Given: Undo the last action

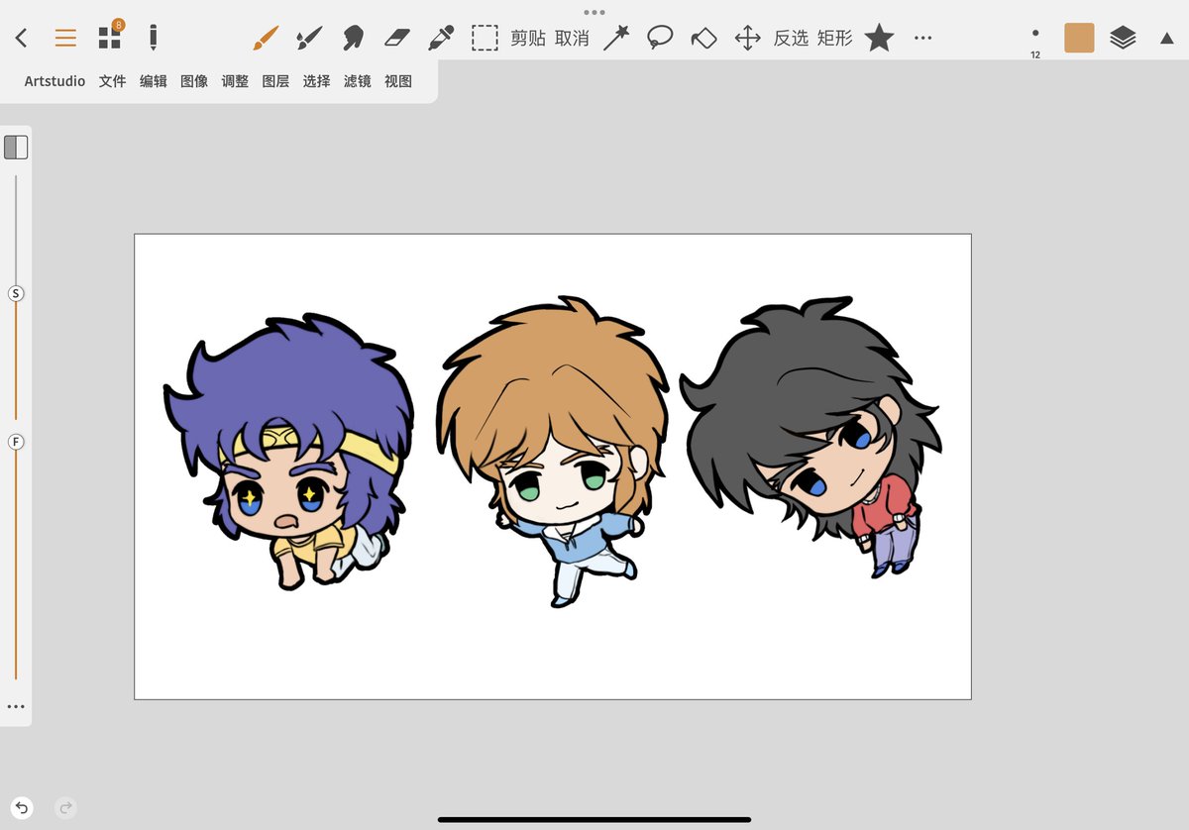Looking at the screenshot, I should coord(22,808).
